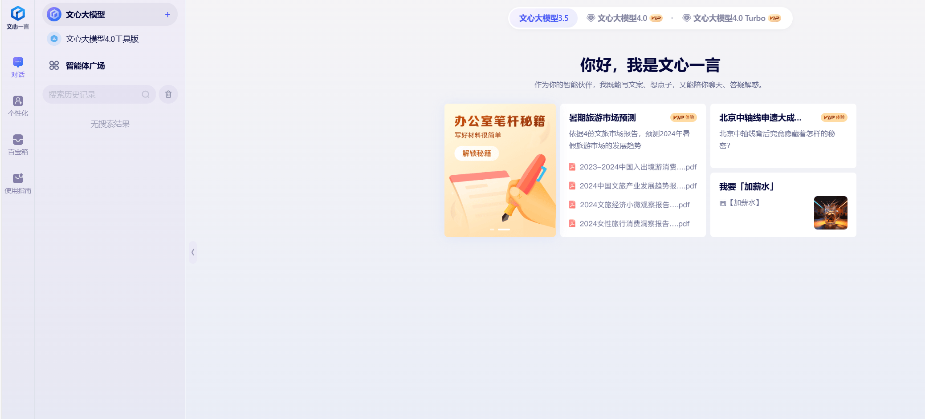
Task: Click the 无搜索结果 message
Action: point(110,124)
